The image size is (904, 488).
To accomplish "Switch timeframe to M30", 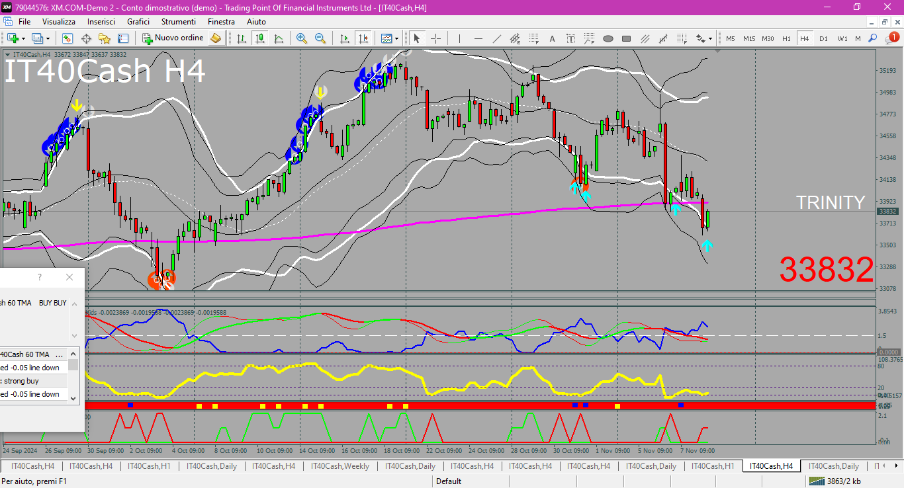I will (x=768, y=38).
